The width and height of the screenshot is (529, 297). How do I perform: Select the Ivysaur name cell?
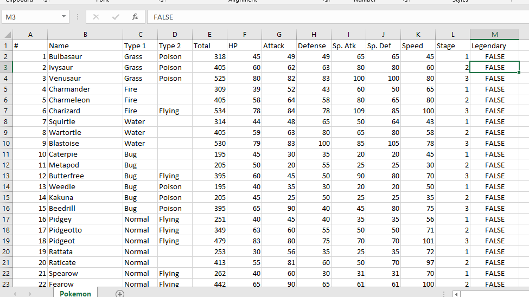[85, 67]
